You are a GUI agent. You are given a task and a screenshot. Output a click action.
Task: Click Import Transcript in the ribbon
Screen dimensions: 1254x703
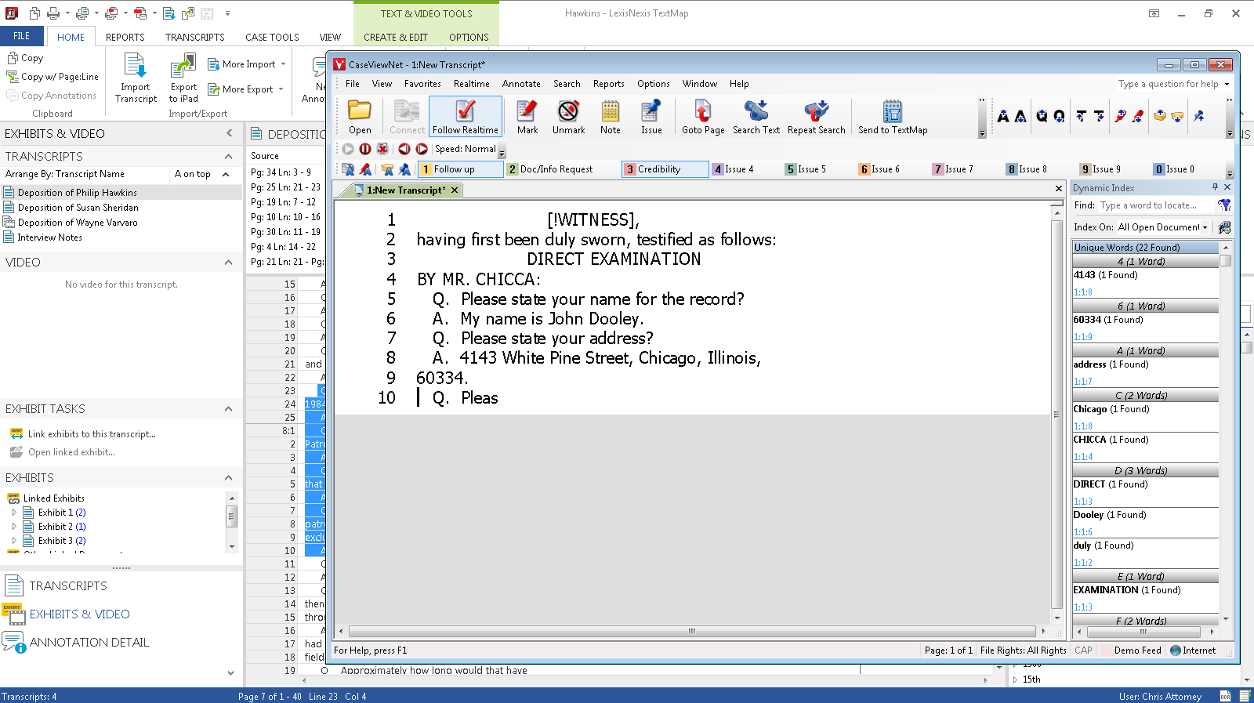(x=136, y=78)
